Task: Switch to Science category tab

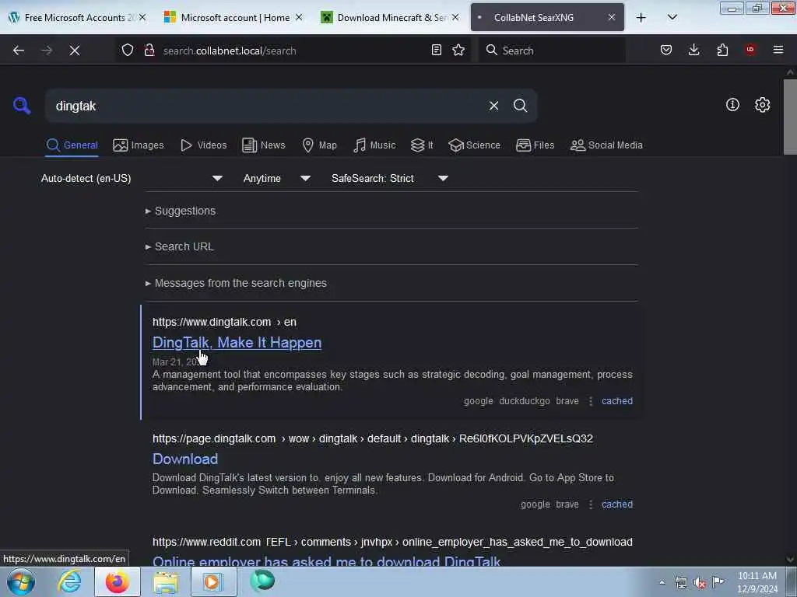Action: pos(474,145)
